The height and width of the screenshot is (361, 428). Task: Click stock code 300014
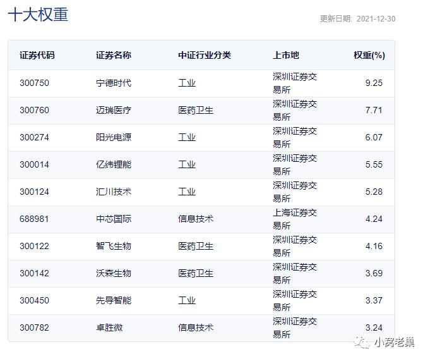tap(34, 164)
